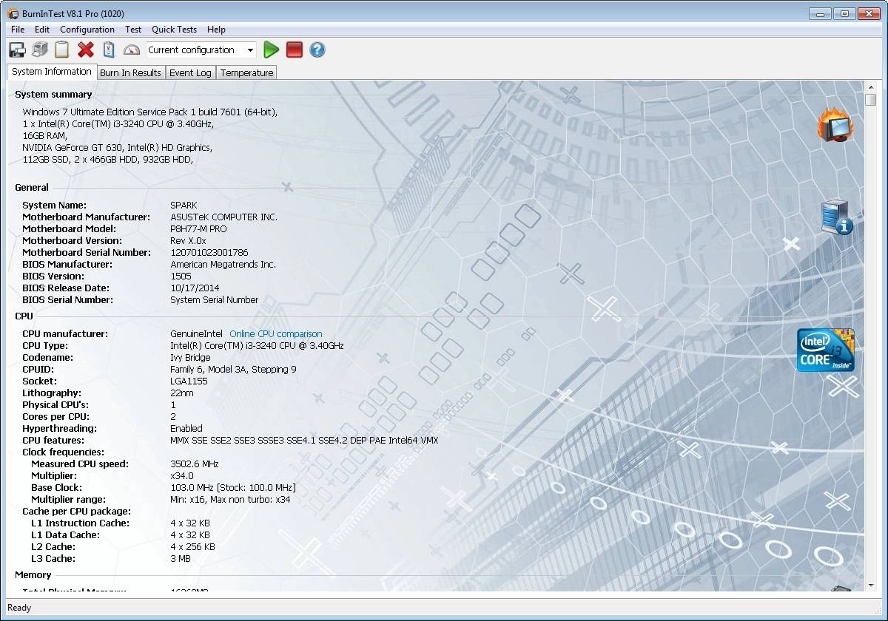Viewport: 888px width, 621px height.
Task: Open the Test menu
Action: coord(133,30)
